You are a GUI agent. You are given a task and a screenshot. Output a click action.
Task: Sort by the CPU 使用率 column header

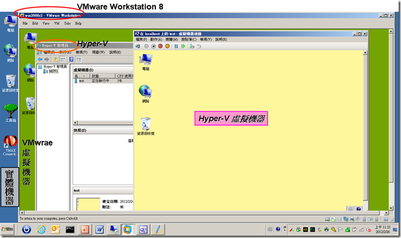(125, 76)
